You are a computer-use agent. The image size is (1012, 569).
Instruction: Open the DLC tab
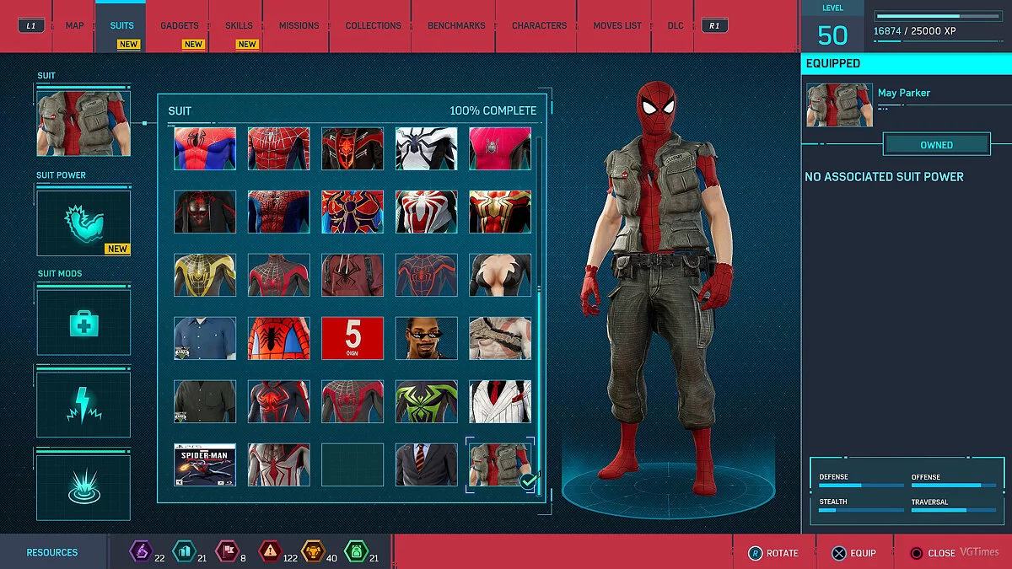coord(674,24)
